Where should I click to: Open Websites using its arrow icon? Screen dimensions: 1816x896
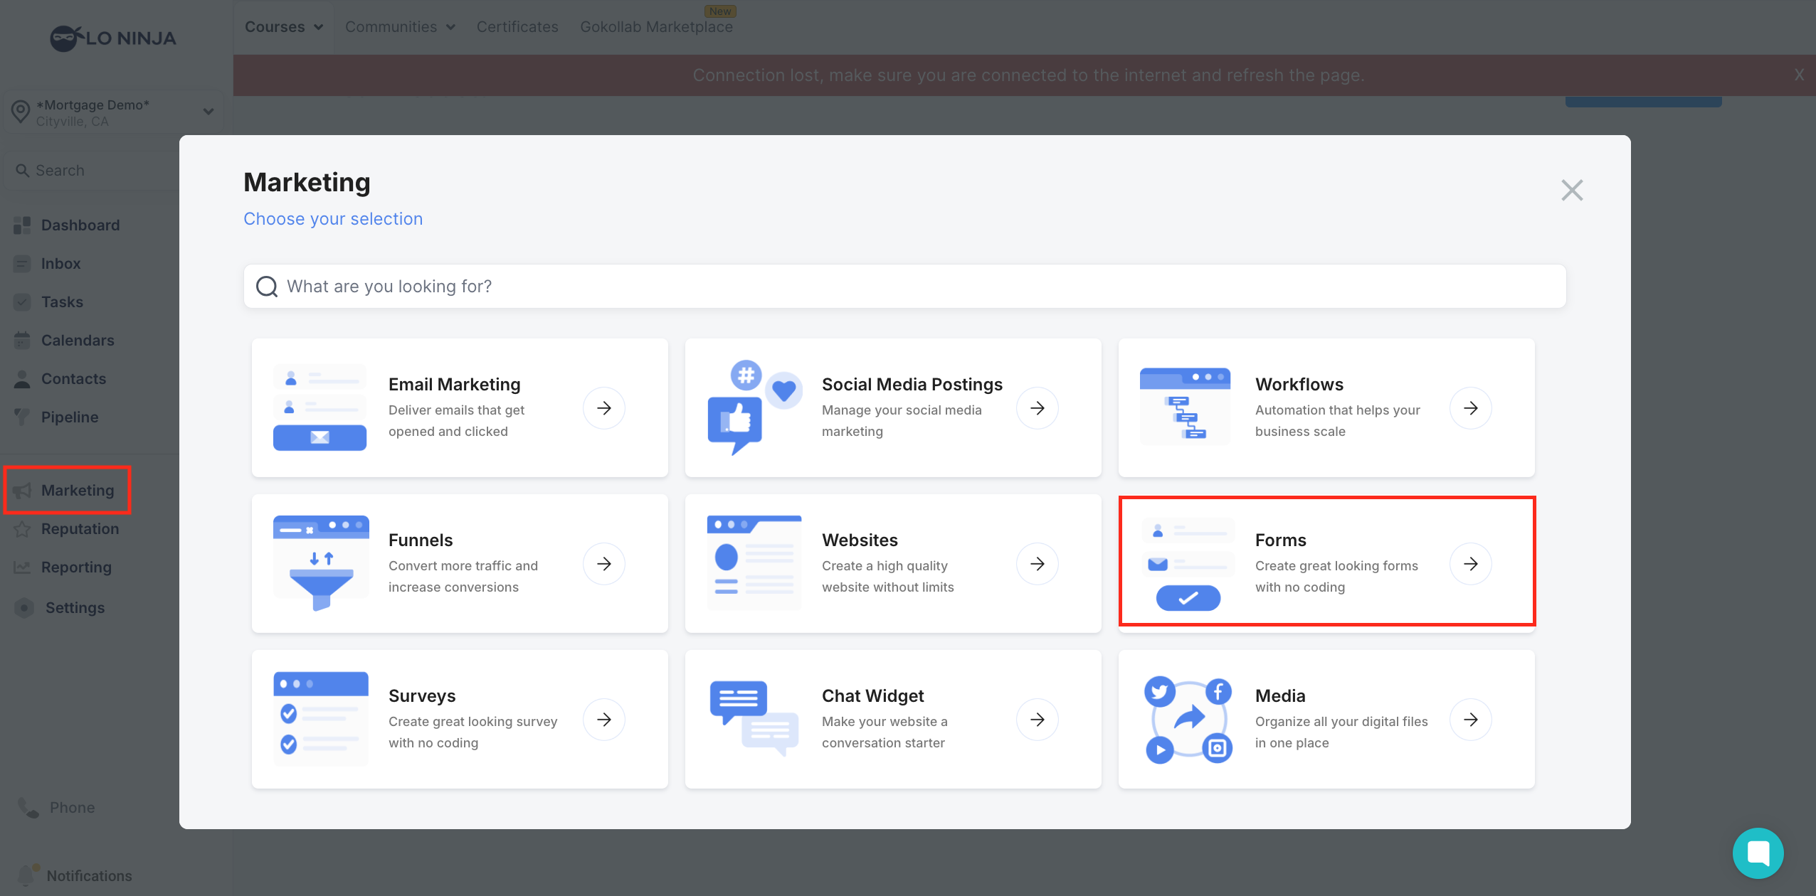[1037, 564]
